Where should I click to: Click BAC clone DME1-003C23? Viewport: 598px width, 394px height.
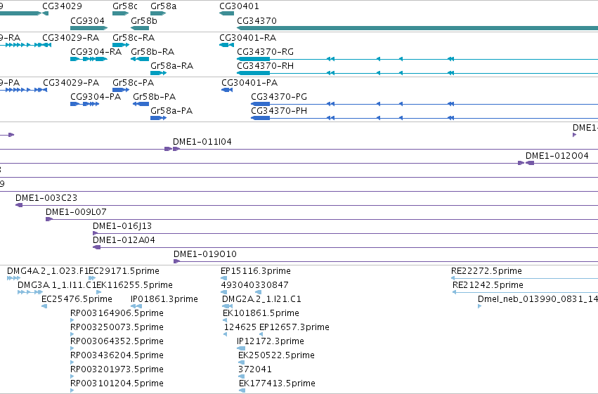click(46, 198)
